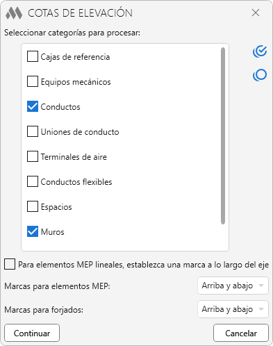Tick the Uniones de conducto checkbox
Screen dimensions: 273x346
pyautogui.click(x=33, y=131)
